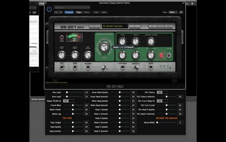Click the Input Right knob
Viewport: 226px width, 142px height.
(x=75, y=55)
